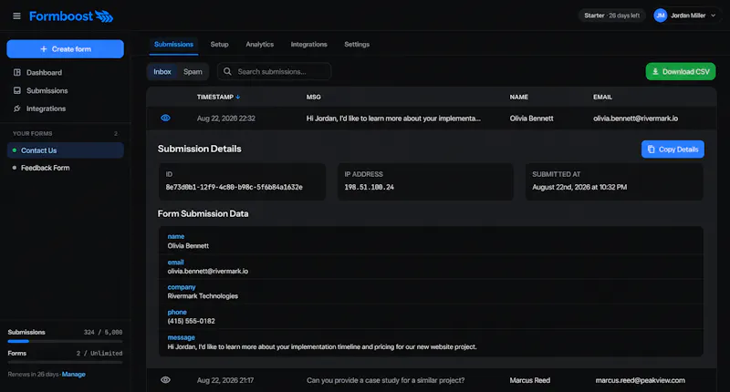Click the JM avatar circle
Screen dimensions: 730x392
660,15
